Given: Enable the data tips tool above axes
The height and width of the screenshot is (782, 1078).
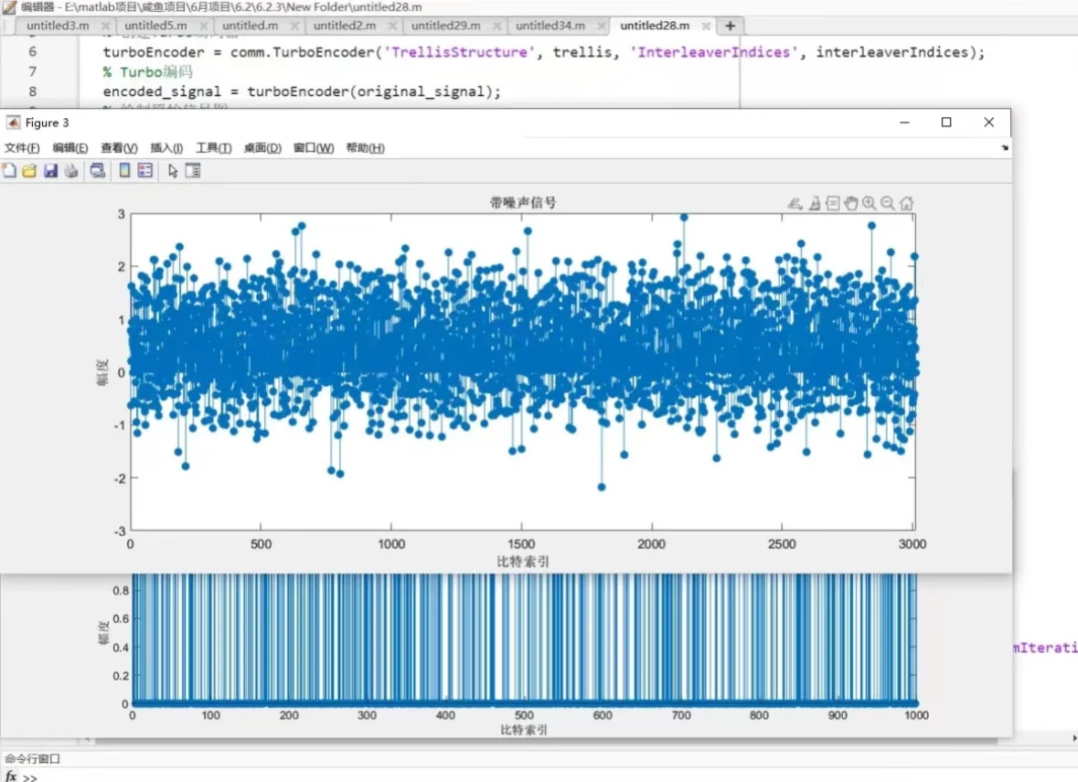Looking at the screenshot, I should coord(833,204).
